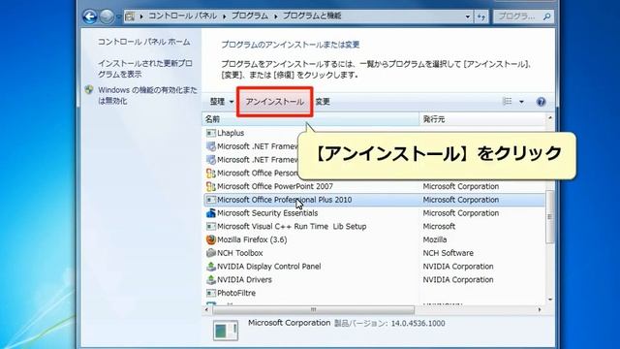Click the Office Professional Plus 2010 icon
Viewport: 620px width, 349px height.
click(211, 200)
